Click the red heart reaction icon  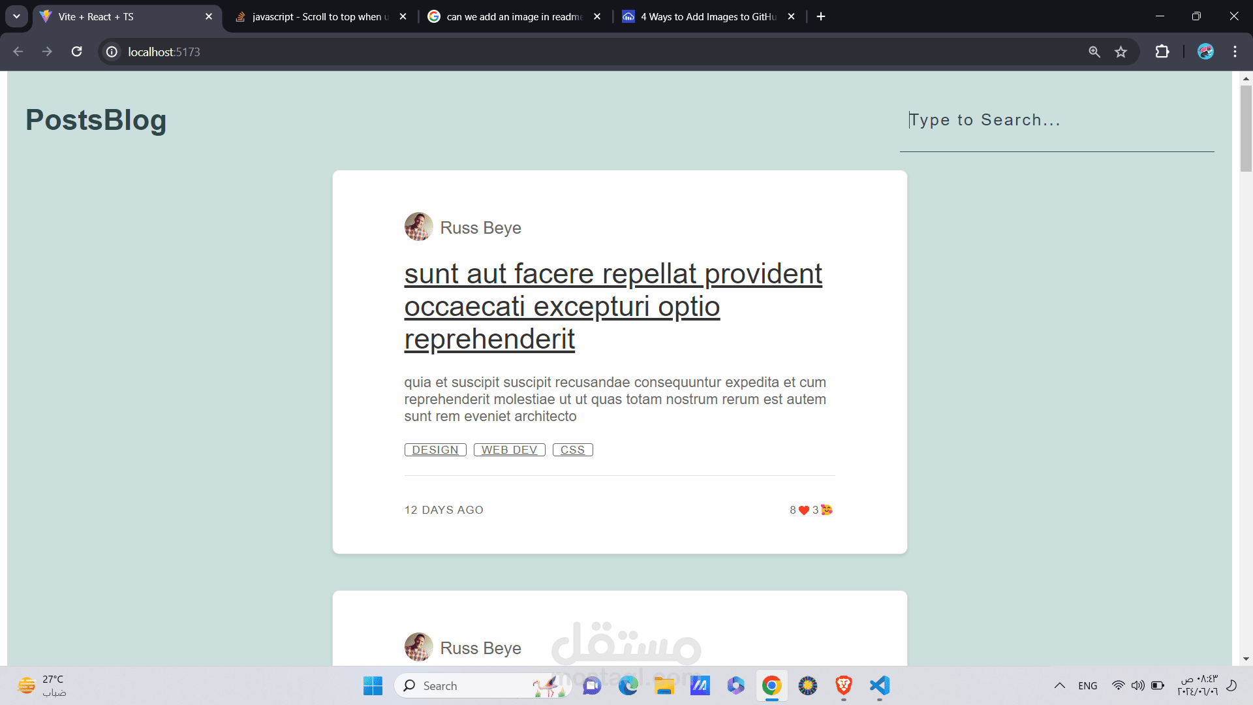(x=804, y=510)
